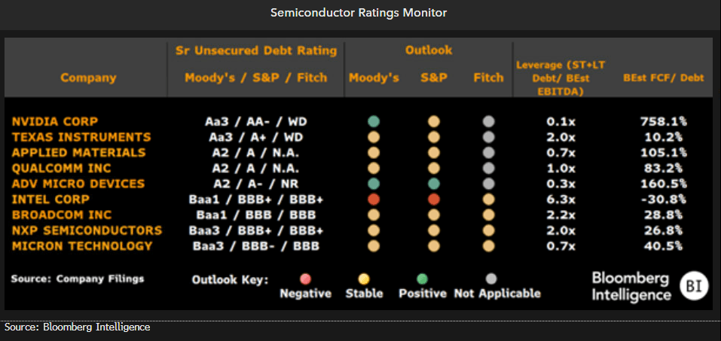Click Texas Instruments' gray Fitch outlook dot
Screen dimensions: 721x341
point(489,137)
